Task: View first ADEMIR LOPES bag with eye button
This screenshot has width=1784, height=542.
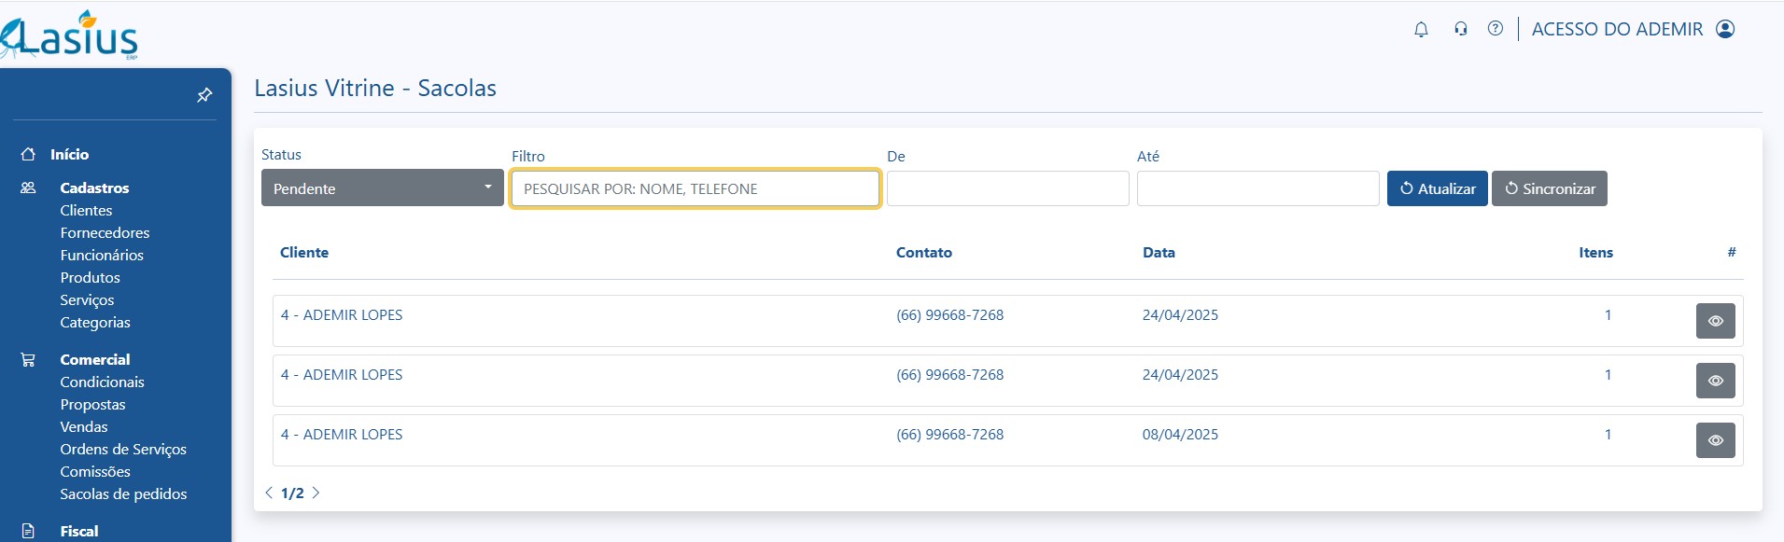Action: coord(1715,321)
